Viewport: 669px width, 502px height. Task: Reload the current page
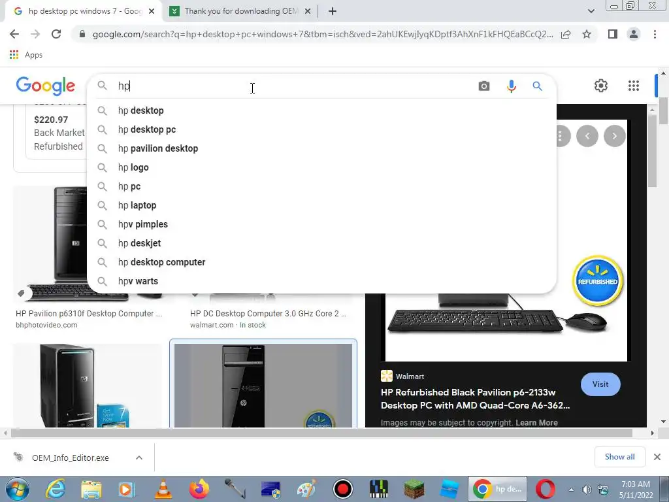click(x=56, y=34)
